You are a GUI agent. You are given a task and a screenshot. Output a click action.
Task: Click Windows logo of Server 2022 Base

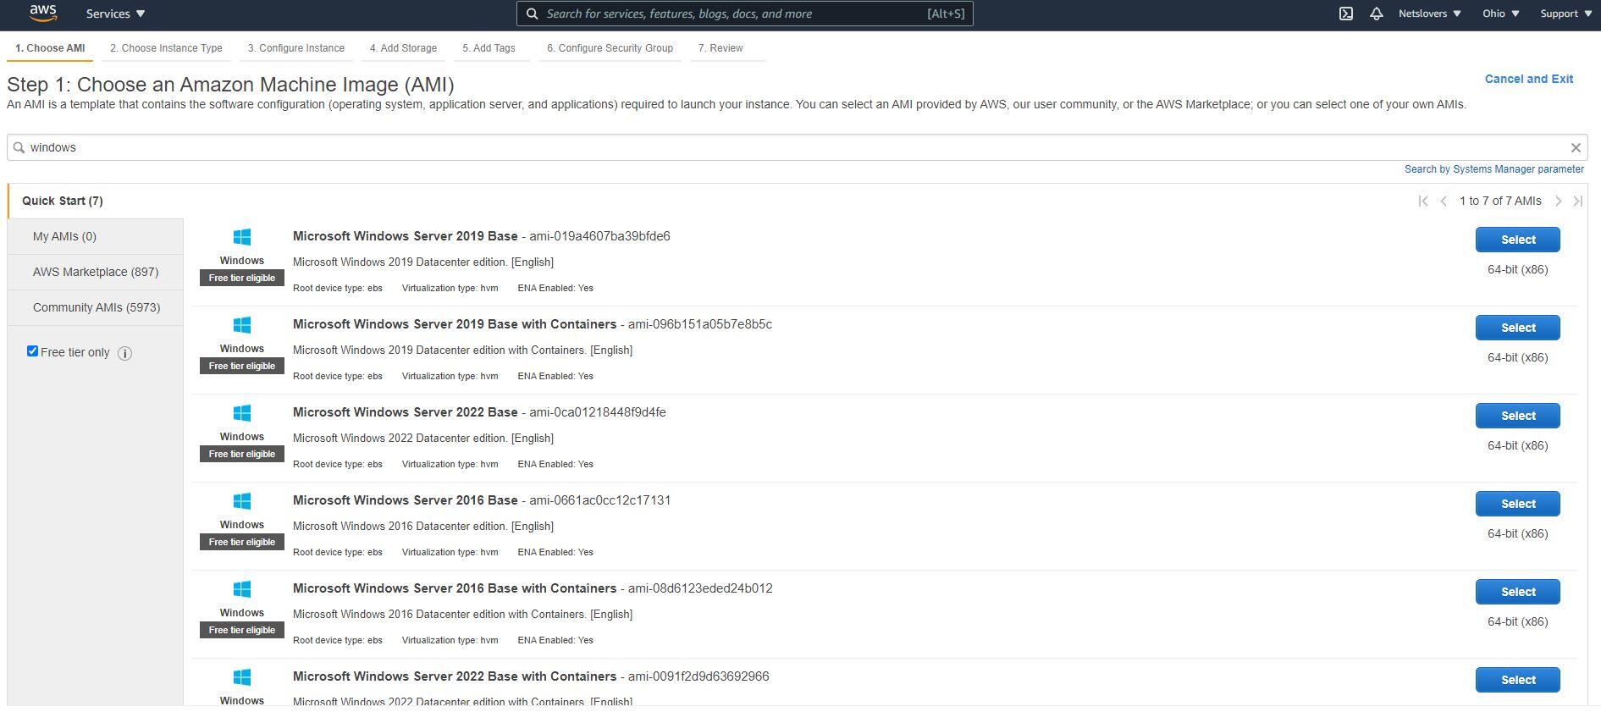tap(242, 413)
